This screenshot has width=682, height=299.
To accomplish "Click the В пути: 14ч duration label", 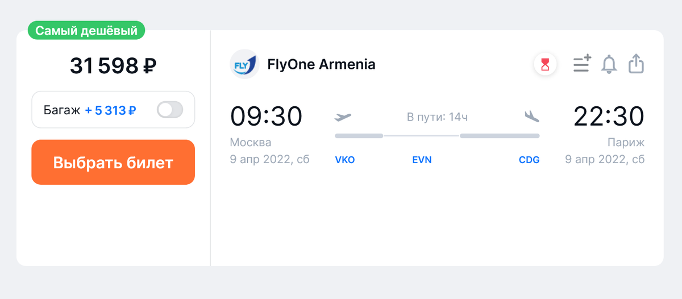I will pyautogui.click(x=437, y=118).
